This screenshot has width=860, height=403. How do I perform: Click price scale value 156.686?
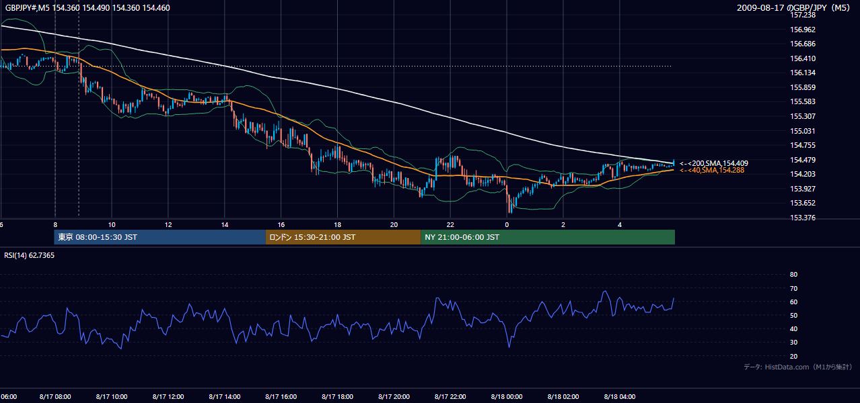point(802,44)
